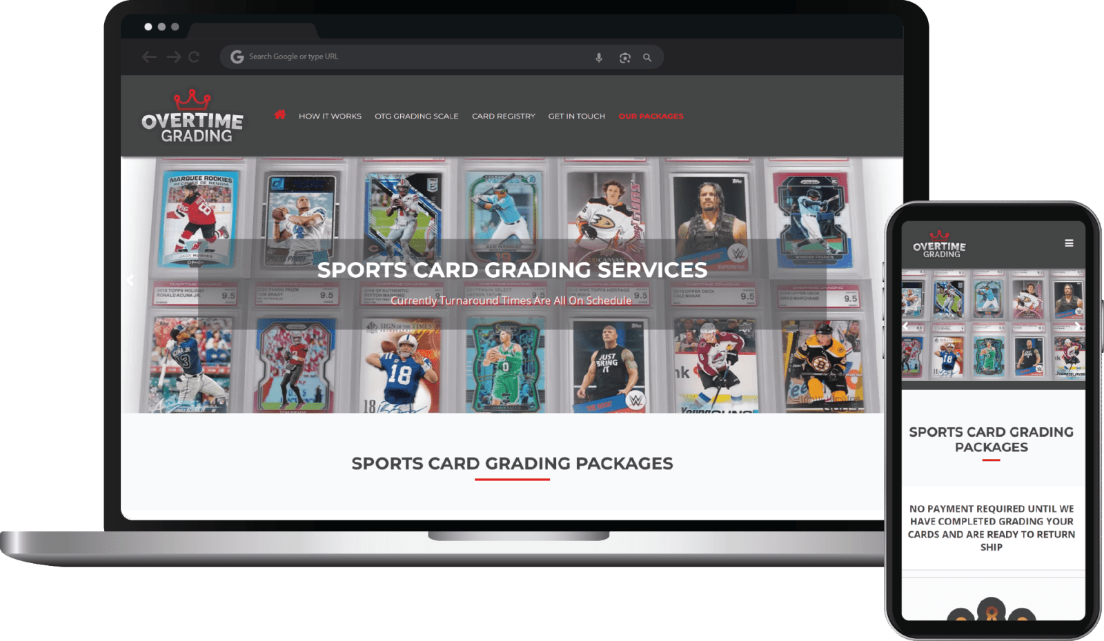This screenshot has width=1104, height=641.
Task: Click the Peyton Manning number 18 card
Action: point(400,365)
